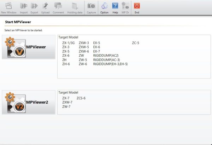Select ZX-5 in target models
This screenshot has width=212, height=145.
tap(66, 51)
